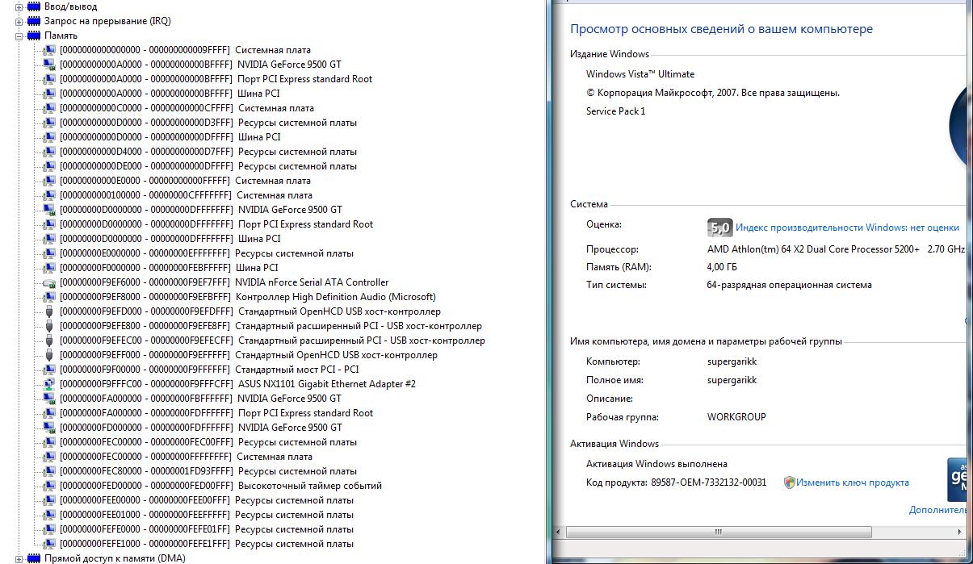Collapse the Память tree node
The height and width of the screenshot is (564, 973).
click(19, 36)
